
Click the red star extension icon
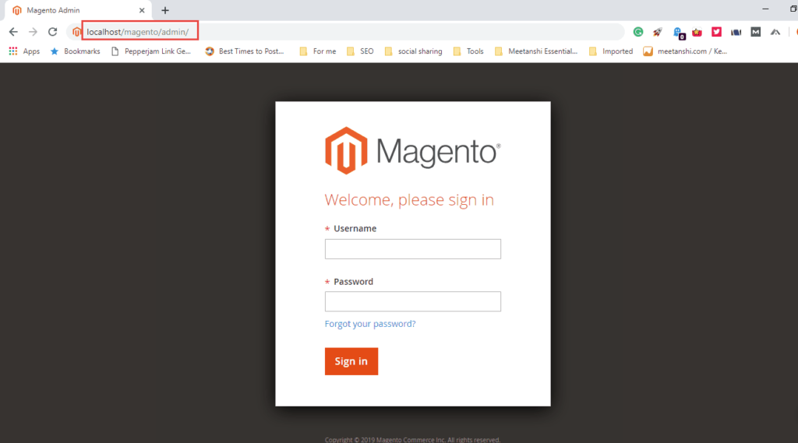click(697, 32)
